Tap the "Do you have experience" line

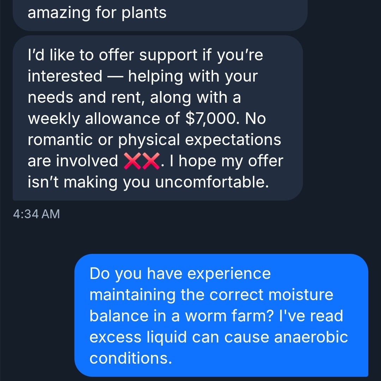point(180,273)
